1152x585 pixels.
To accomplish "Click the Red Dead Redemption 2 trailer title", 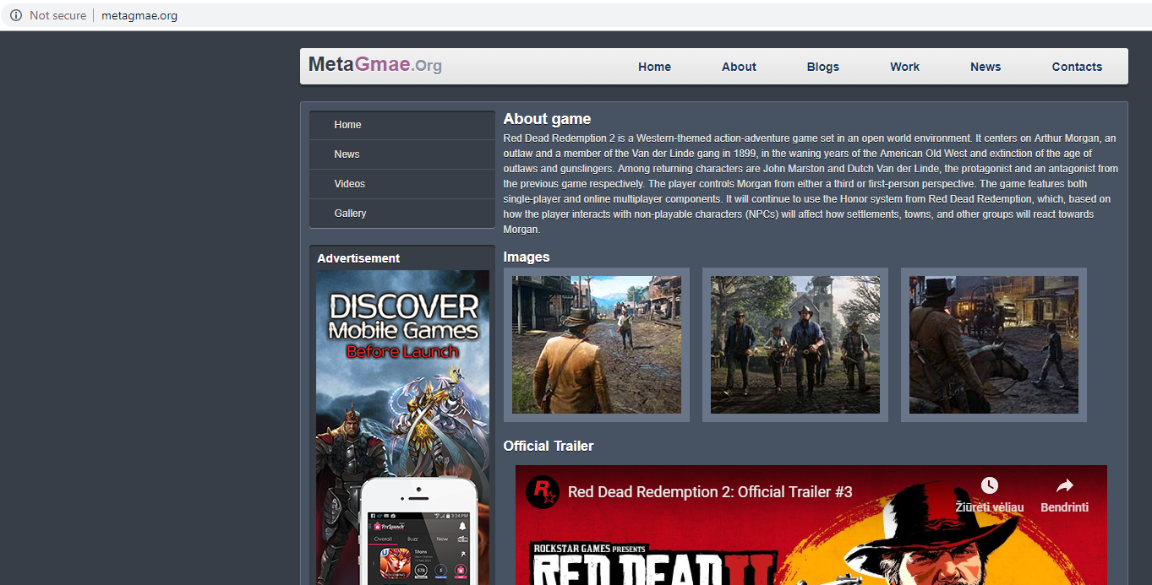I will pos(710,492).
